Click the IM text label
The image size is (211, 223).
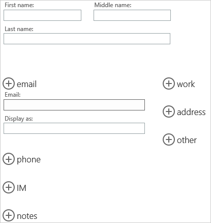coord(21,188)
